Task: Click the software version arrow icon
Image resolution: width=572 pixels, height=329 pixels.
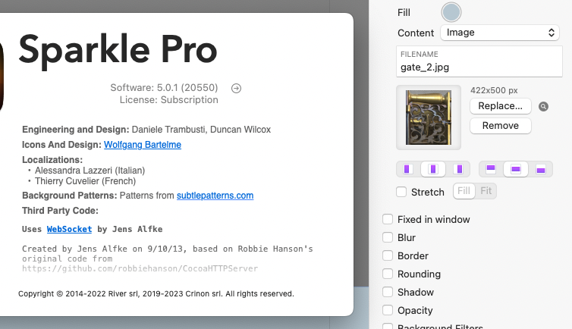Action: coord(237,88)
